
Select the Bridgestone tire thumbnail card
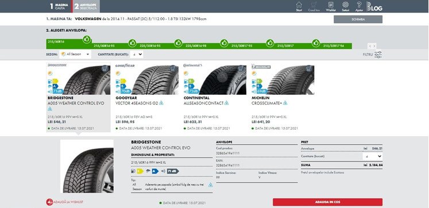(79, 97)
